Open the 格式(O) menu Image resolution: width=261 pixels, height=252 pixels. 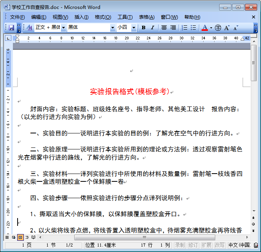tap(103, 17)
